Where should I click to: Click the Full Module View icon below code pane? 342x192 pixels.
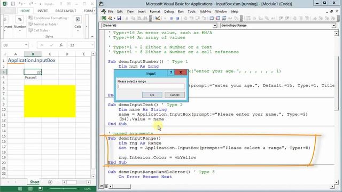106,186
